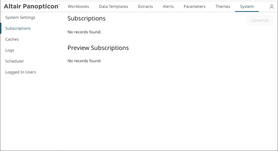Go to the Extracts tab

145,7
